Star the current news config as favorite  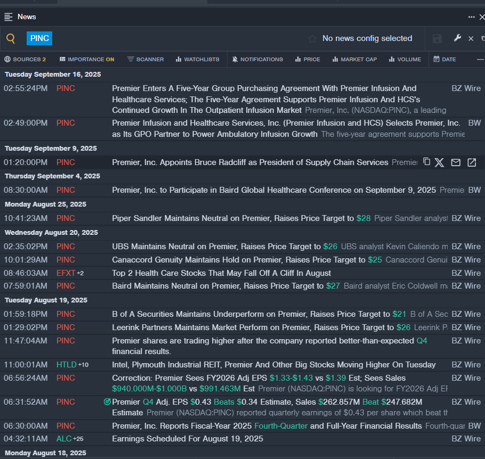click(x=312, y=39)
